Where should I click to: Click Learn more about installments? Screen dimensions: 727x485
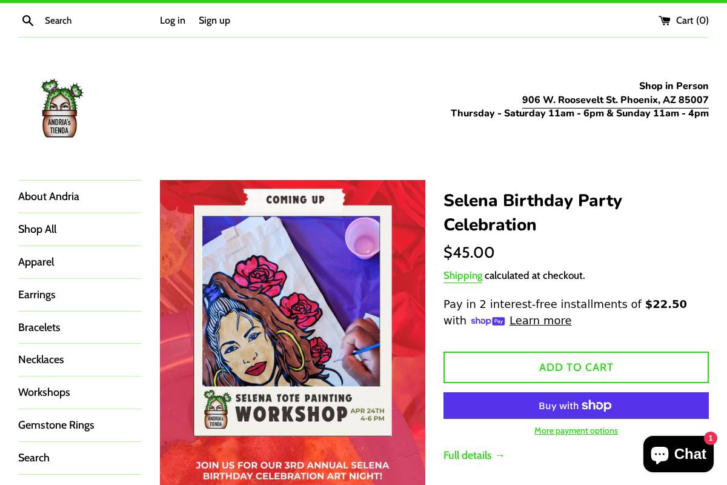pos(540,321)
